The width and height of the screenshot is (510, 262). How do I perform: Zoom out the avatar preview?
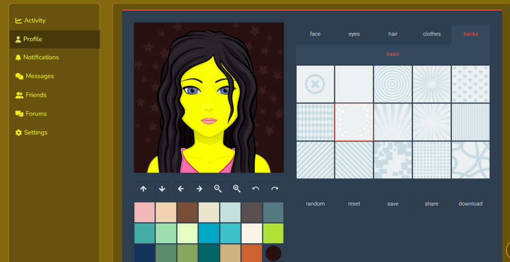(x=218, y=189)
